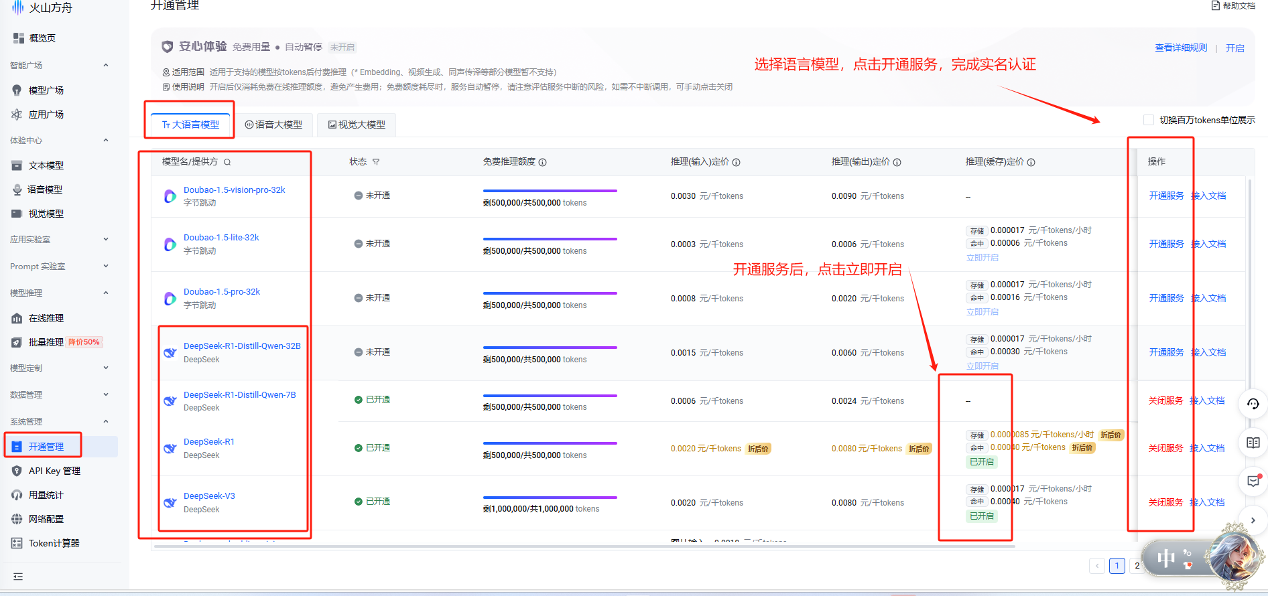Collapse the 体验中心 sidebar section
This screenshot has width=1268, height=596.
pos(106,140)
